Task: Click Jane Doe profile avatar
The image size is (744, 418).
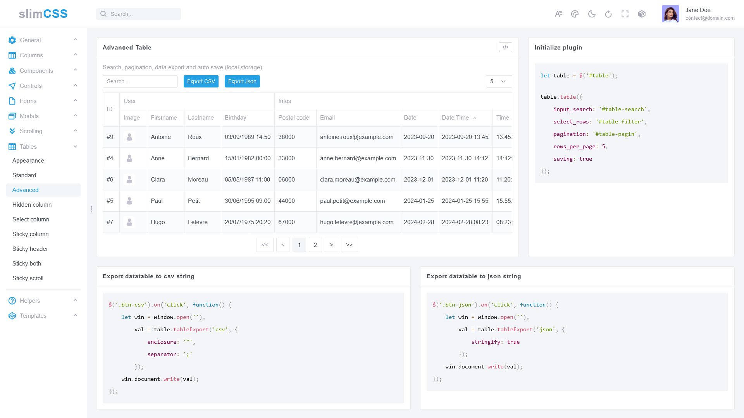Action: click(670, 14)
